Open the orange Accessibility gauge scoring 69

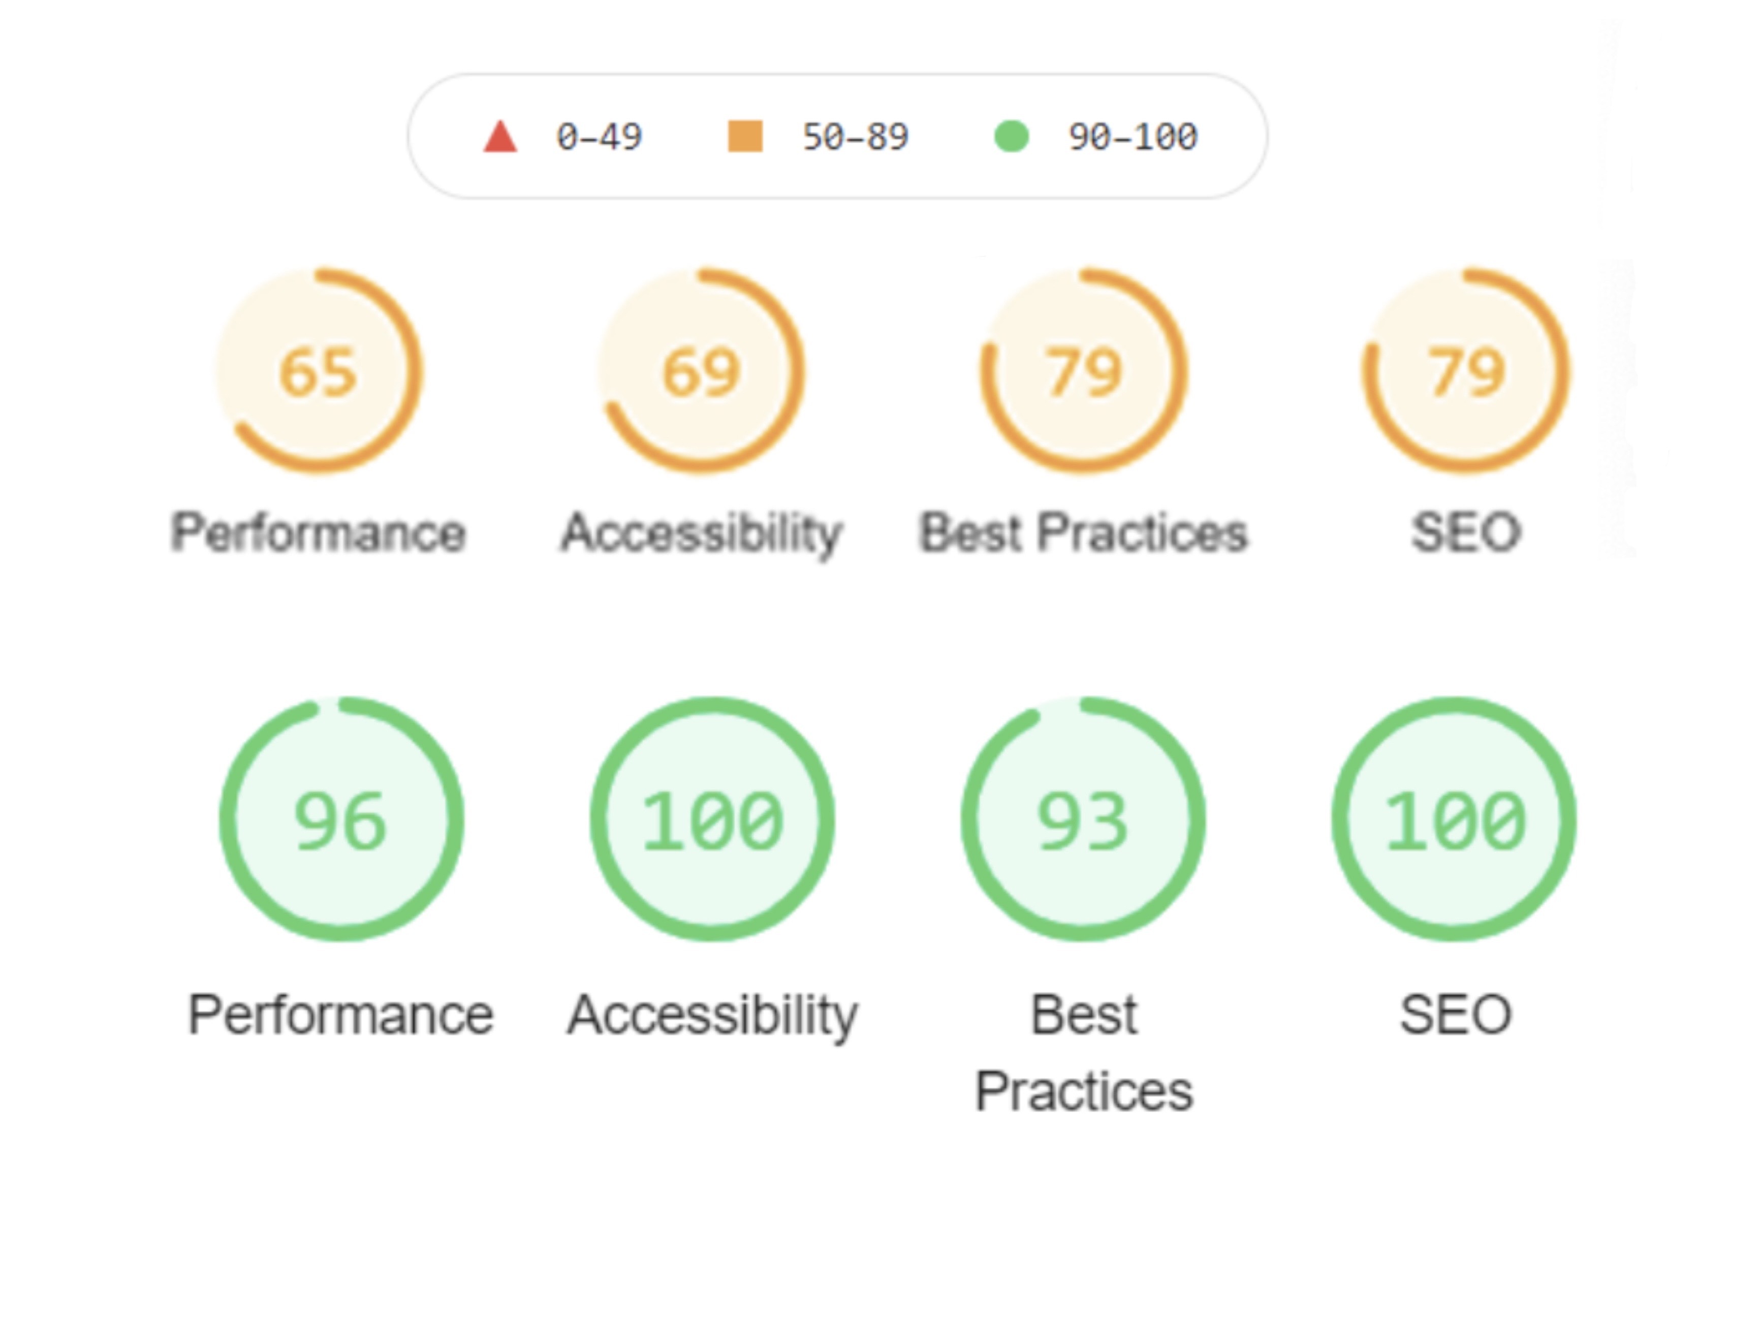pyautogui.click(x=701, y=371)
